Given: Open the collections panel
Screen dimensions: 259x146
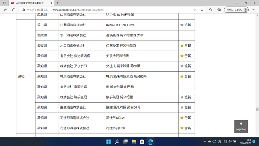Looking at the screenshot, I should point(219,10).
